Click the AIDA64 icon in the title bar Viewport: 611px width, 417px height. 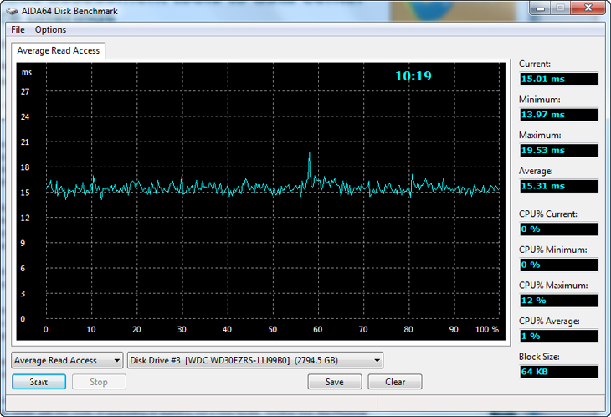point(12,11)
